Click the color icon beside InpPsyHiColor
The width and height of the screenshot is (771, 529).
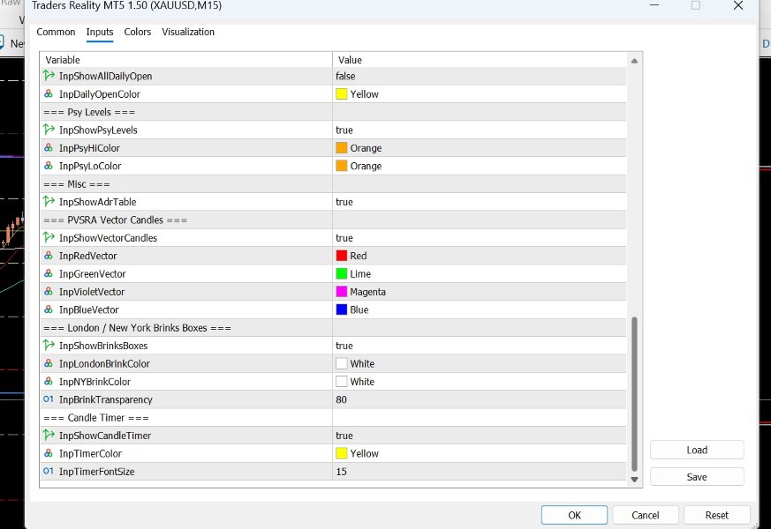tap(49, 148)
